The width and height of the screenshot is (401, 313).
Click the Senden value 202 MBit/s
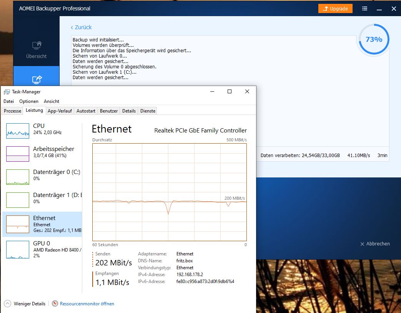113,263
